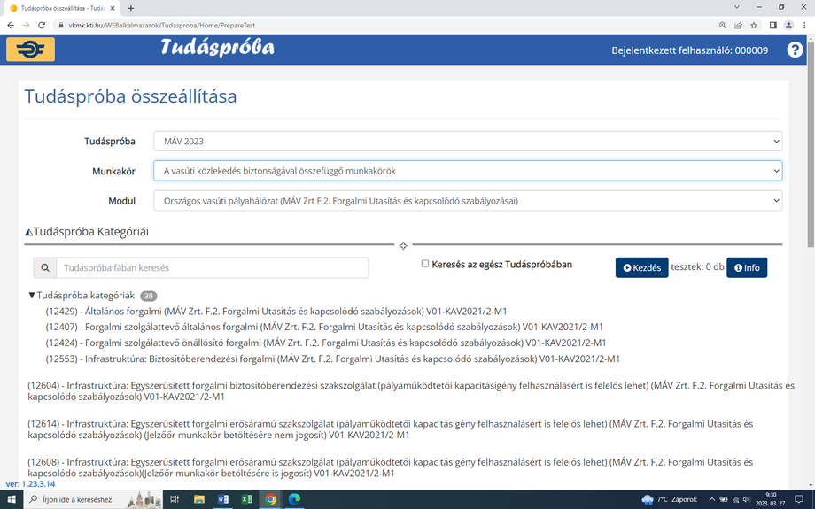Click the MÁV logo icon in header
Viewport: 815px width, 509px height.
30,50
